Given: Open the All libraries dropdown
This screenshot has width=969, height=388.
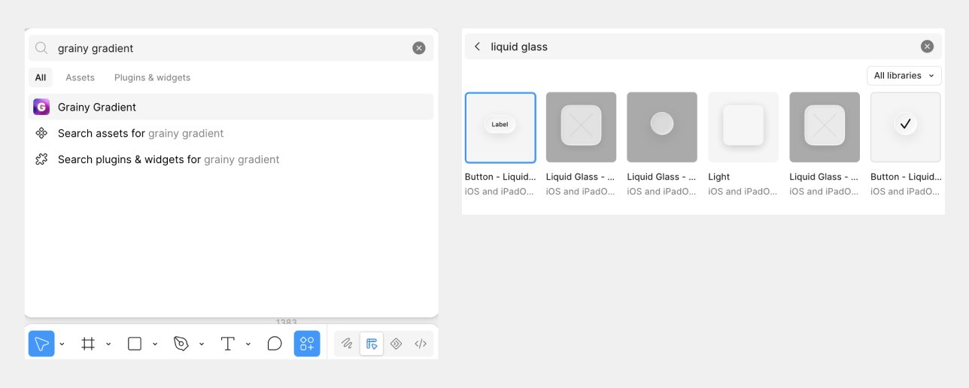Looking at the screenshot, I should click(x=904, y=75).
